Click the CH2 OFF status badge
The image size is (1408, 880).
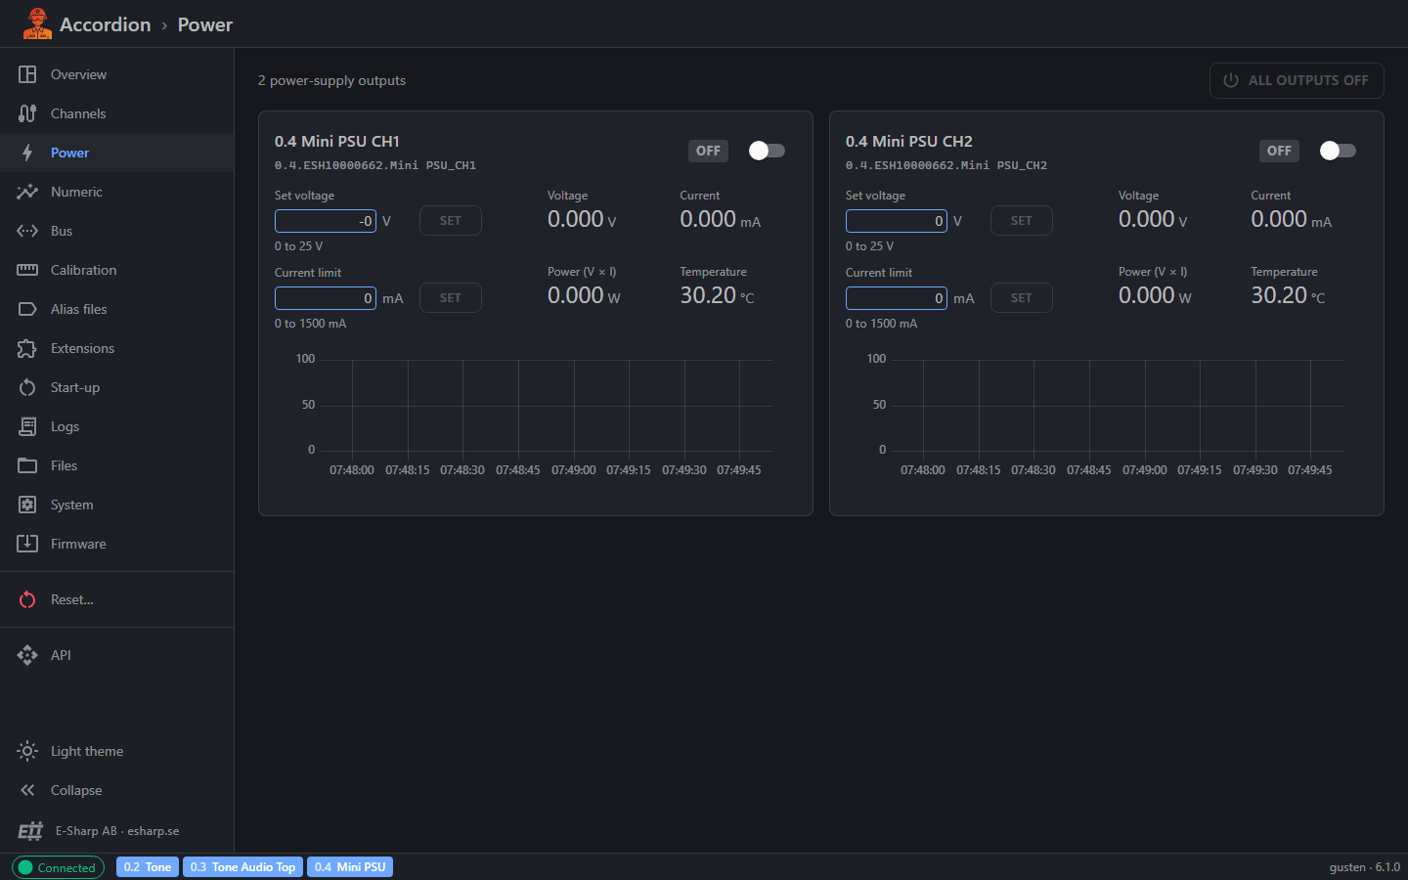coord(1280,151)
